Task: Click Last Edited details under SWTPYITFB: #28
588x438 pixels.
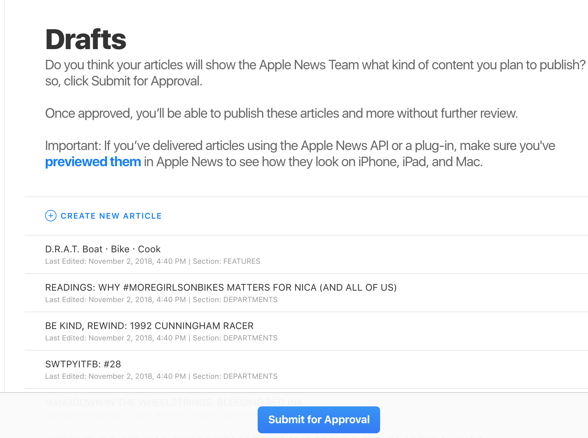Action: [161, 376]
